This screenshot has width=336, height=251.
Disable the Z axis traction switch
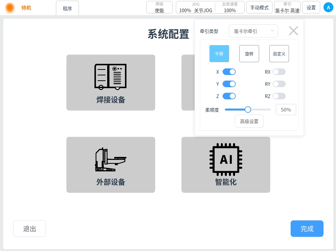(x=229, y=96)
